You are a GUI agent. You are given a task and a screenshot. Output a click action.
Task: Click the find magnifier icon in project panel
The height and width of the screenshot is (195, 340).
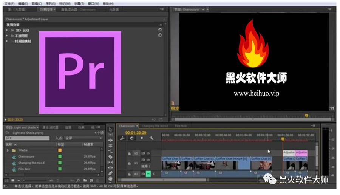pyautogui.click(x=78, y=180)
